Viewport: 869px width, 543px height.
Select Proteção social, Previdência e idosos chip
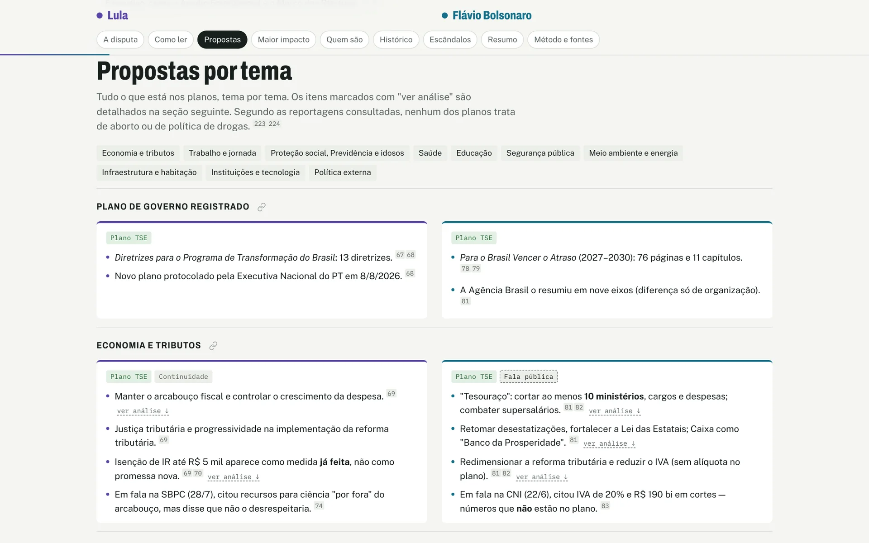click(337, 153)
